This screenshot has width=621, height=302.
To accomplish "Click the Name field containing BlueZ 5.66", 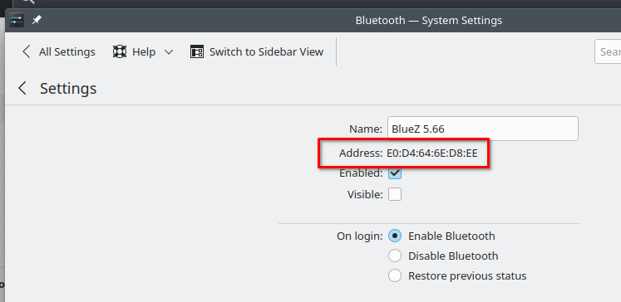I will click(483, 129).
